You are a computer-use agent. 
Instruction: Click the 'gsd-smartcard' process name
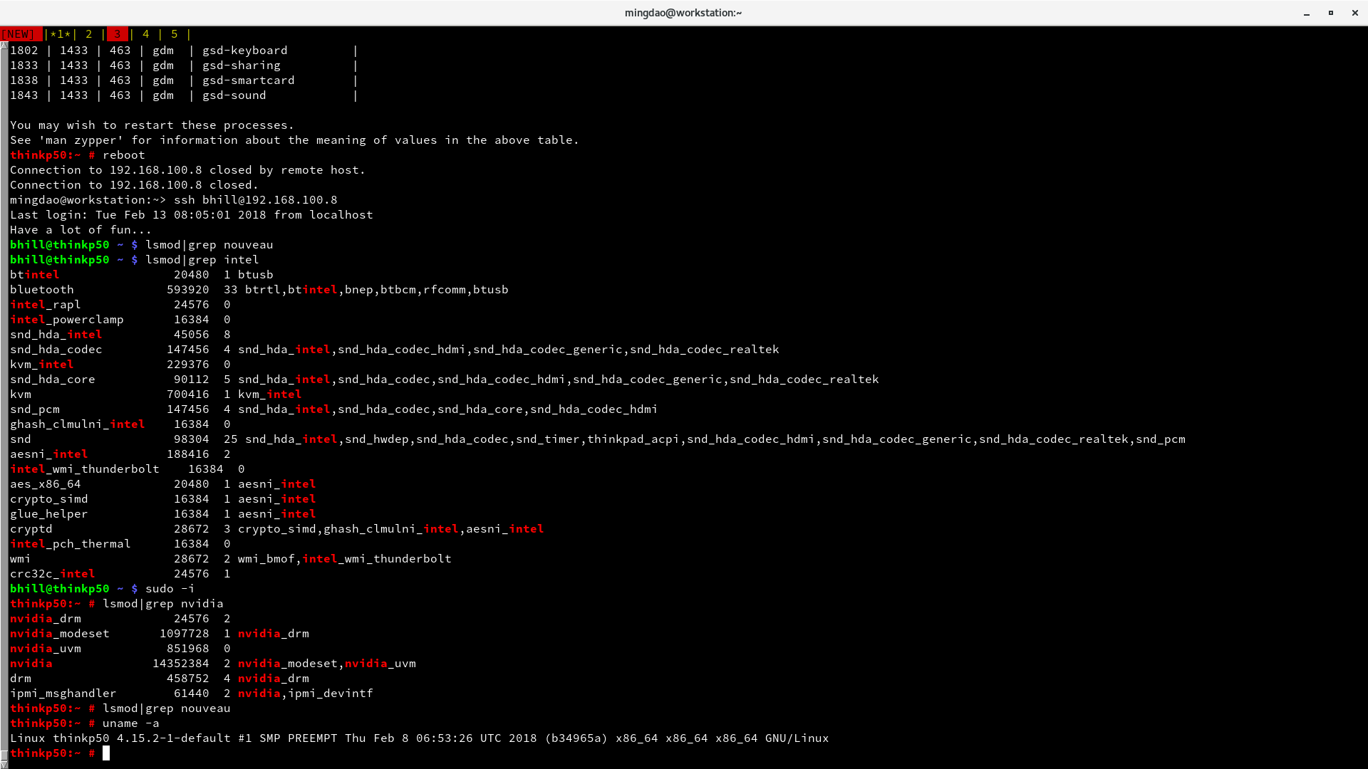249,80
